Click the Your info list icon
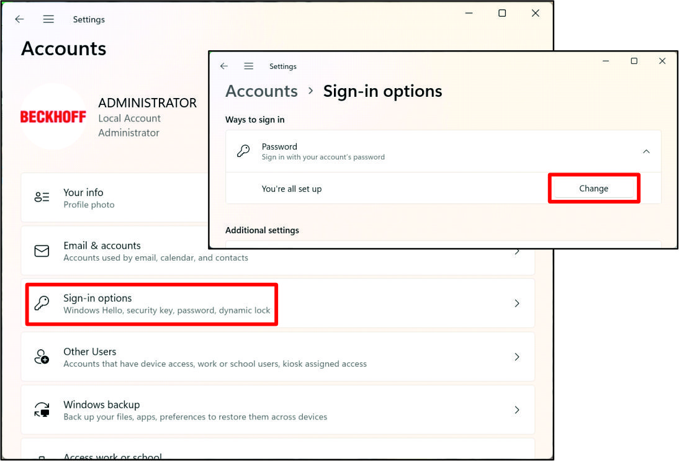This screenshot has height=461, width=679. click(42, 197)
